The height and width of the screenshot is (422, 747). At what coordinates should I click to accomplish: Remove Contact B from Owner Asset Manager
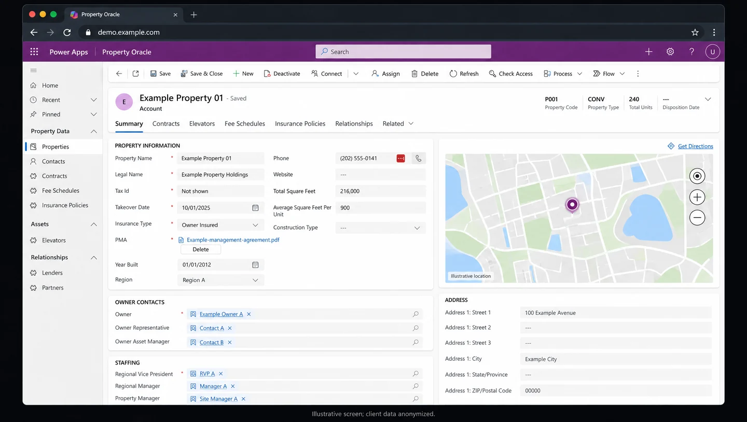click(229, 342)
